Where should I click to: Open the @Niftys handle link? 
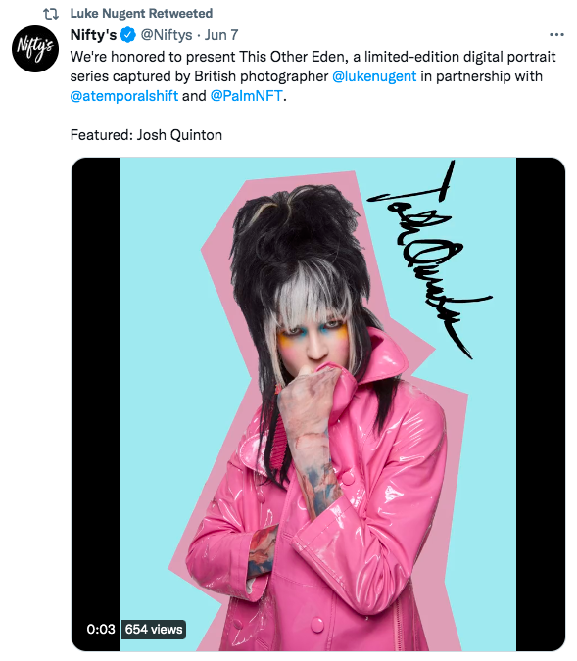(167, 35)
